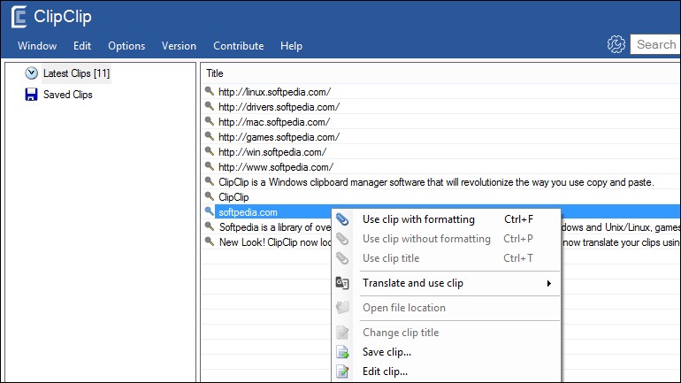Click the ClipClip title text in header
The height and width of the screenshot is (383, 681).
click(x=63, y=17)
